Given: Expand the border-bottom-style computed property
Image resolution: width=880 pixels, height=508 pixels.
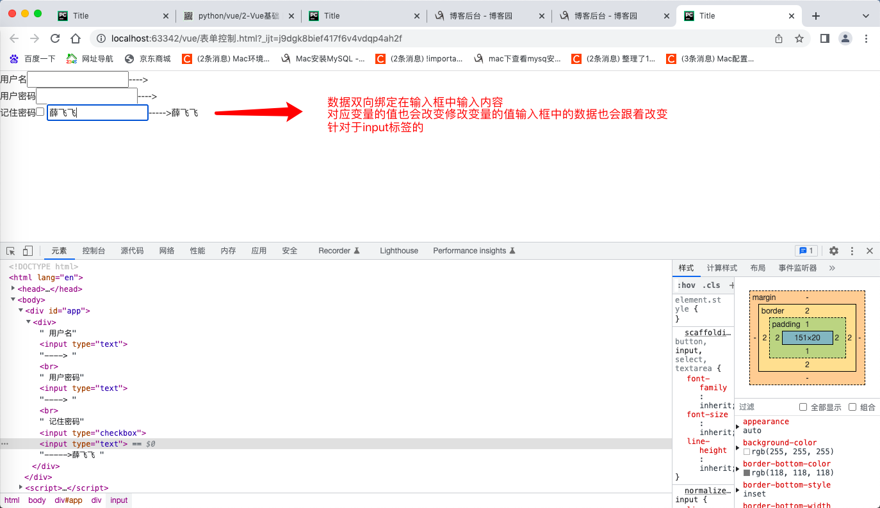Looking at the screenshot, I should [738, 489].
